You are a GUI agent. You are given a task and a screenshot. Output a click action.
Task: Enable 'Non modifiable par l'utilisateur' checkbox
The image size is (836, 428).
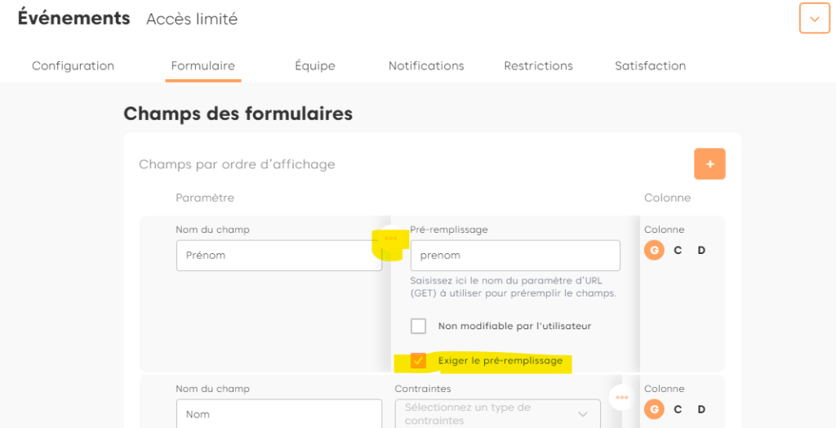[419, 326]
